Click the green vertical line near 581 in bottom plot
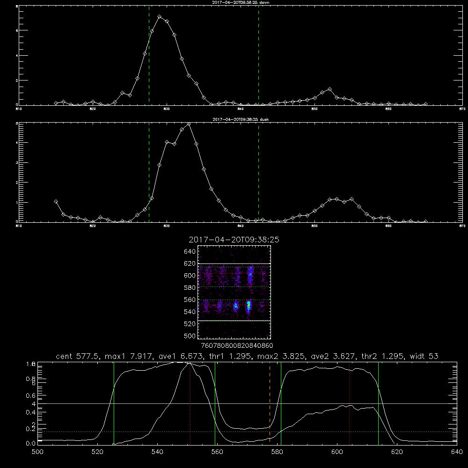This screenshot has height=468, width=468. point(281,403)
